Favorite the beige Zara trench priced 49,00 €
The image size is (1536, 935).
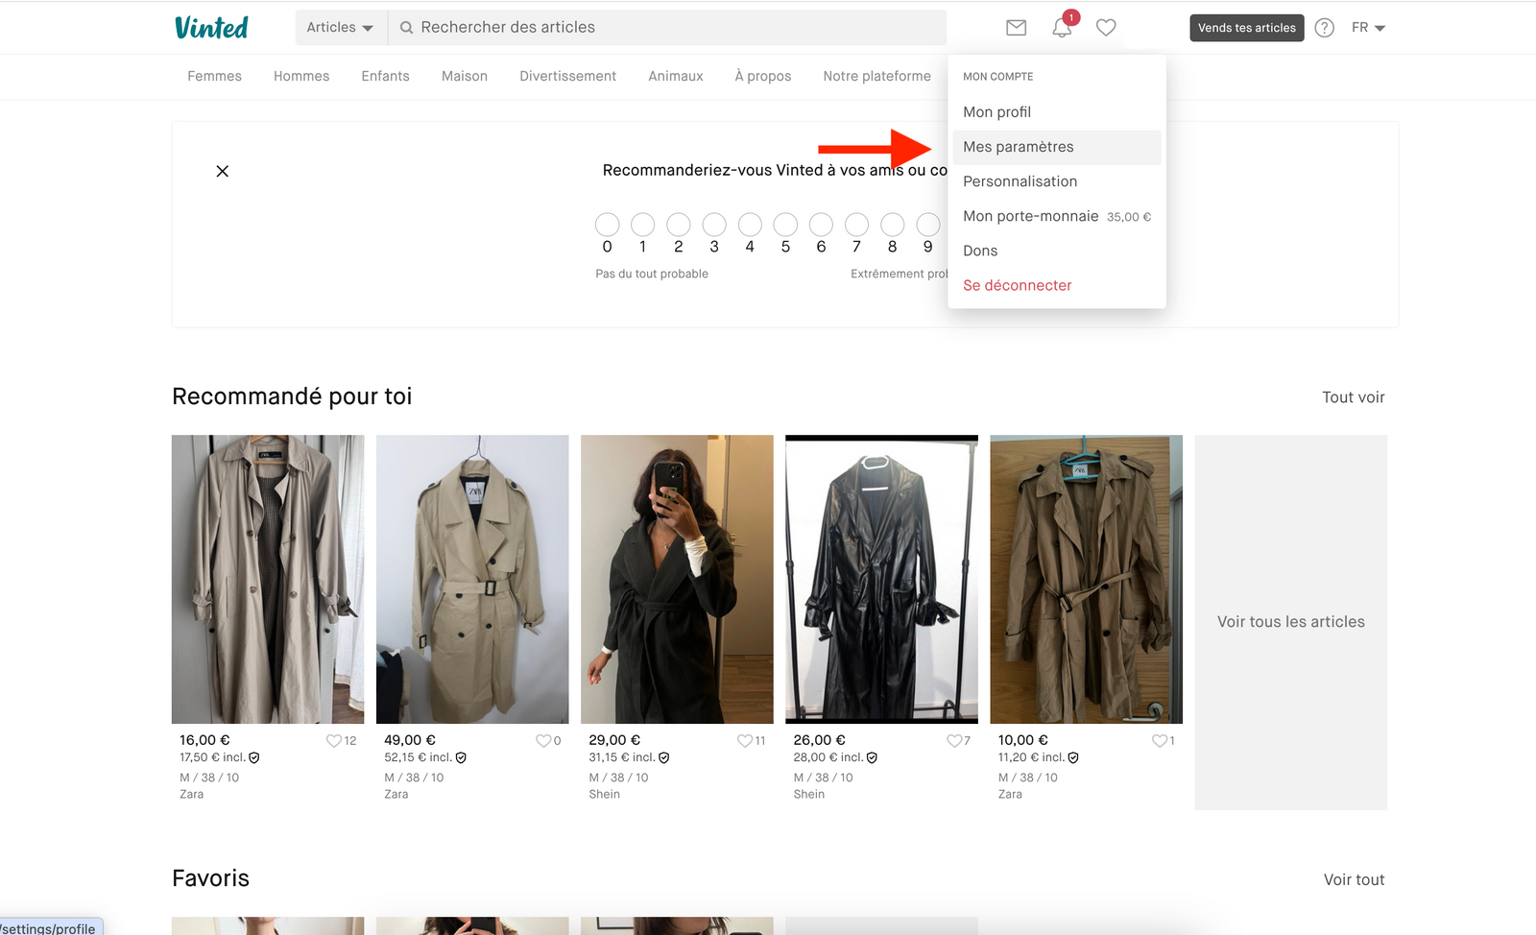542,740
